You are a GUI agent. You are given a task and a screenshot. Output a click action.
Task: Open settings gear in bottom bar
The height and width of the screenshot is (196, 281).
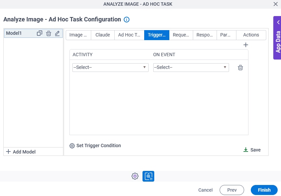coord(135,176)
